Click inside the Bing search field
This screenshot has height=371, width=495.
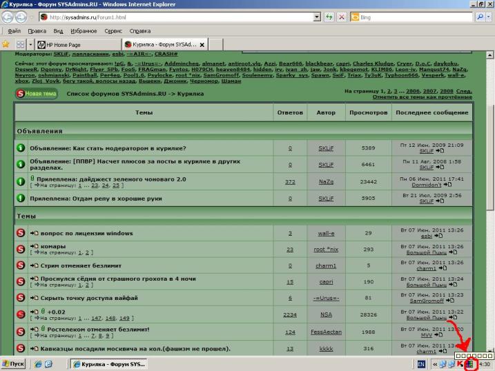pyautogui.click(x=415, y=17)
